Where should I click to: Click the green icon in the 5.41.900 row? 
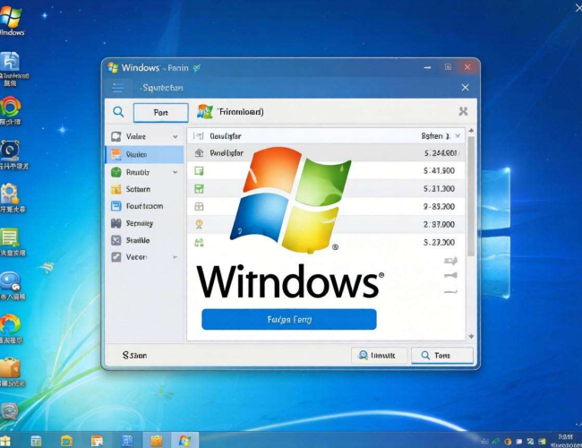(x=200, y=171)
